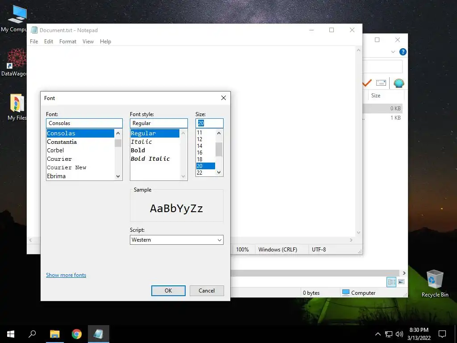Switch to thumbnail view icon in background window
The image size is (457, 343).
[401, 282]
